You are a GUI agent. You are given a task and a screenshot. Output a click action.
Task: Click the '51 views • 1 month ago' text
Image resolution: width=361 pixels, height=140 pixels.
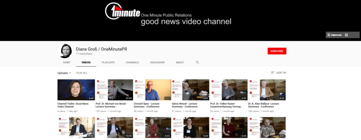coord(184,111)
